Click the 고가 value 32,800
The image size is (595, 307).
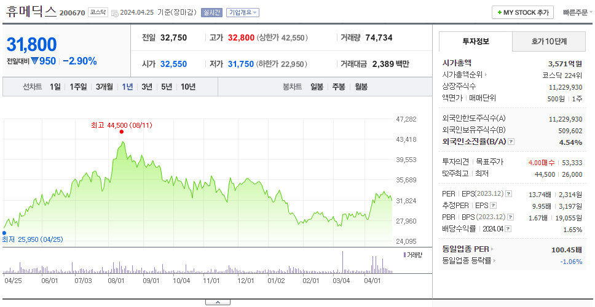tap(241, 37)
